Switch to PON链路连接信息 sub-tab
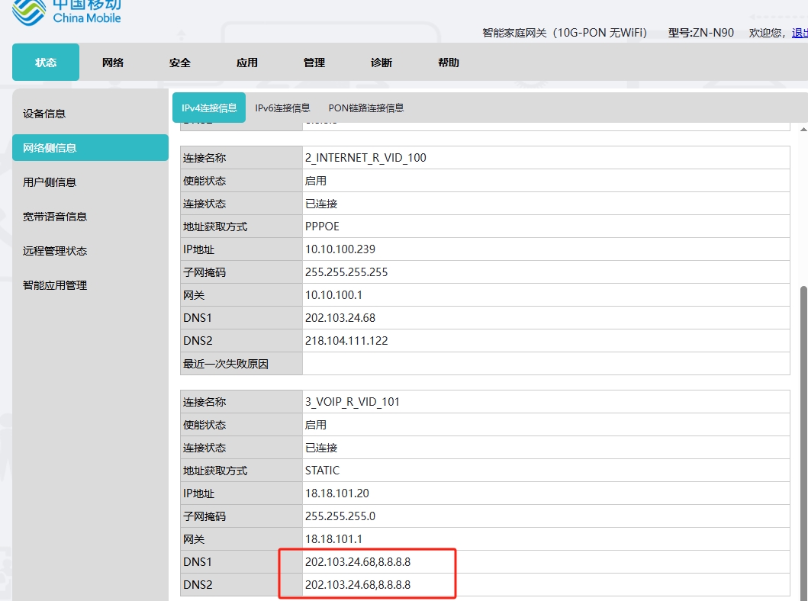Screen dimensions: 808x601 click(366, 108)
